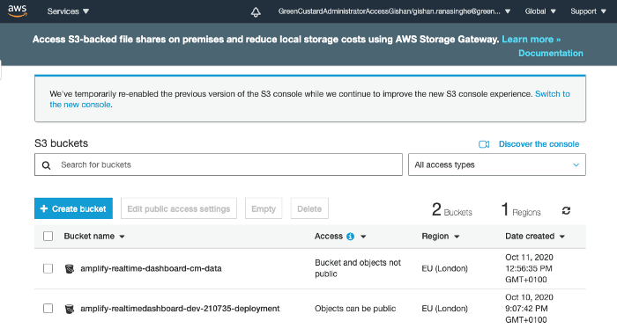617x336 pixels.
Task: Open the All access types dropdown
Action: click(496, 164)
